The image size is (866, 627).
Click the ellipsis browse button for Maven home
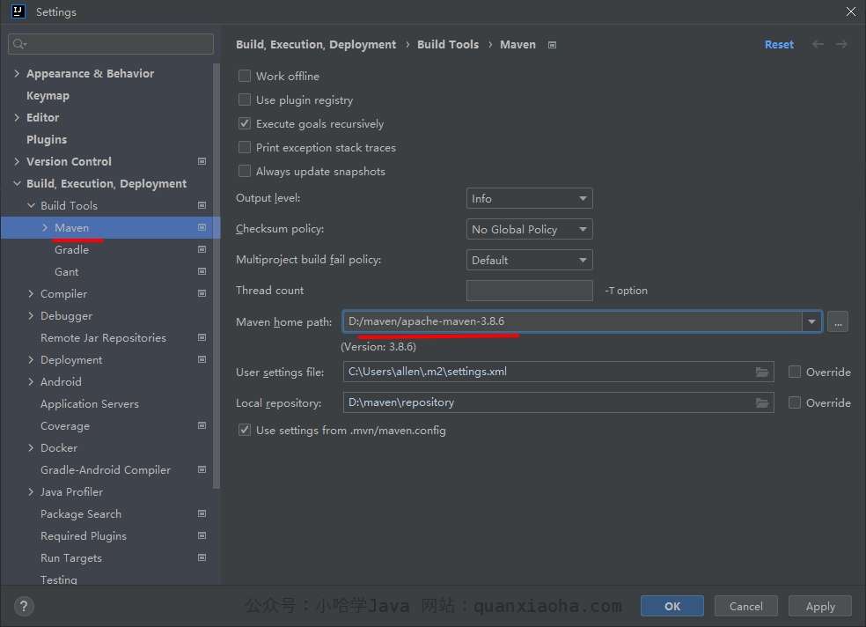(838, 321)
